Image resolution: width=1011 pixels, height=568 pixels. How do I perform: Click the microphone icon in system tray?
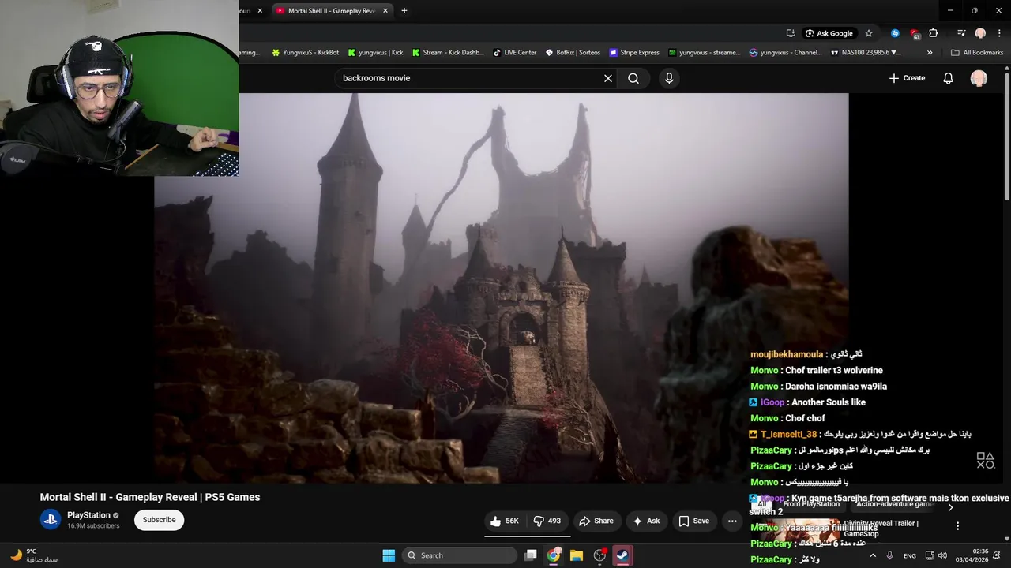890,555
